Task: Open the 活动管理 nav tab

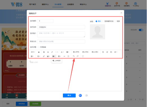Action: coord(58,4)
